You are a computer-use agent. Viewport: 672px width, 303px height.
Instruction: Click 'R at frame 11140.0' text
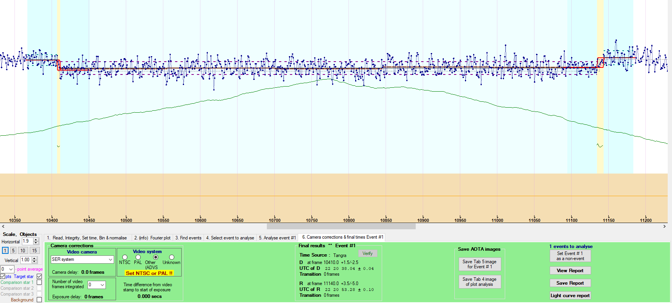coord(319,284)
